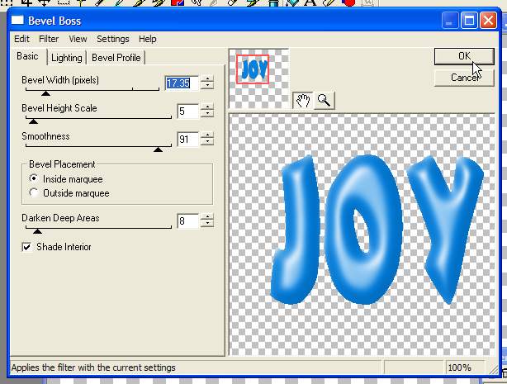The width and height of the screenshot is (507, 384).
Task: Maximize the Bevel Boss window
Action: (469, 21)
